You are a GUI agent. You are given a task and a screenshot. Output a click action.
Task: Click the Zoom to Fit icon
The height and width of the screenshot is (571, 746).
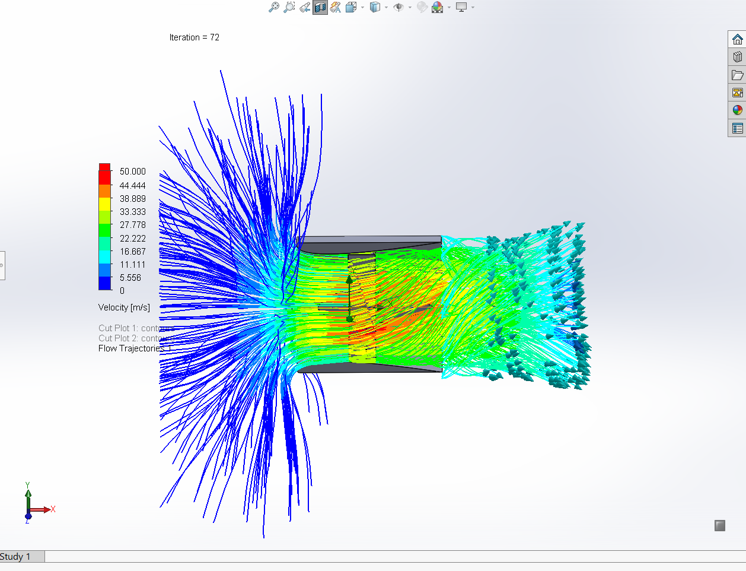[274, 7]
